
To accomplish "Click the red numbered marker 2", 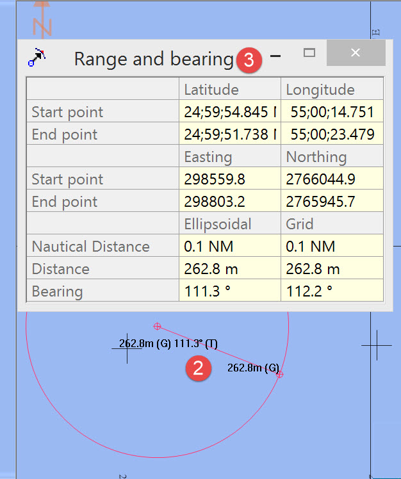I will coord(199,368).
